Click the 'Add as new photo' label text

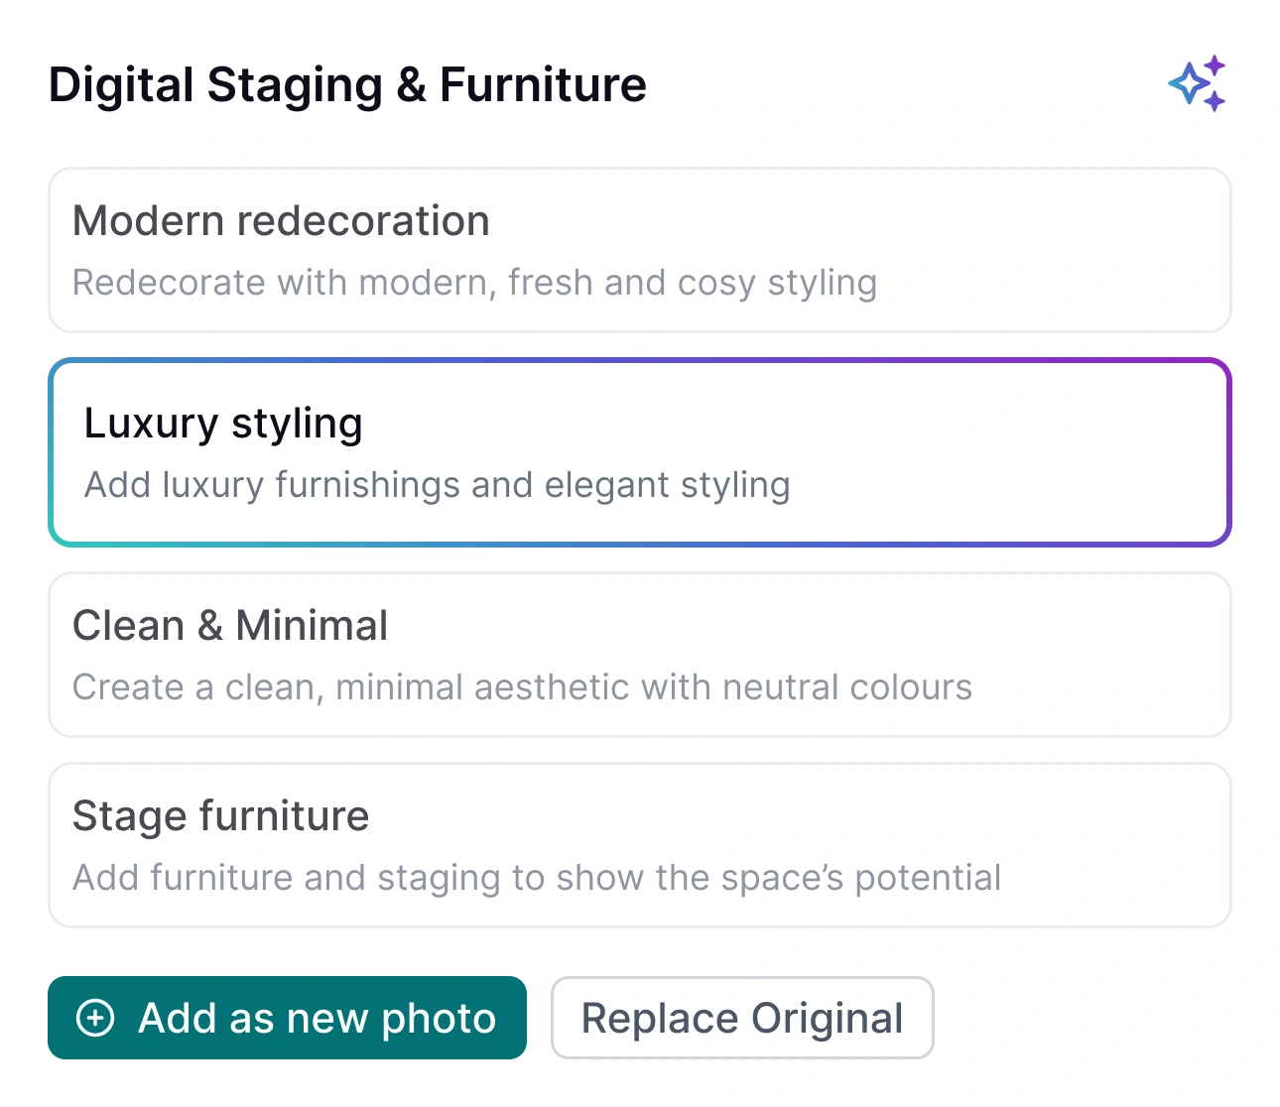318,1019
